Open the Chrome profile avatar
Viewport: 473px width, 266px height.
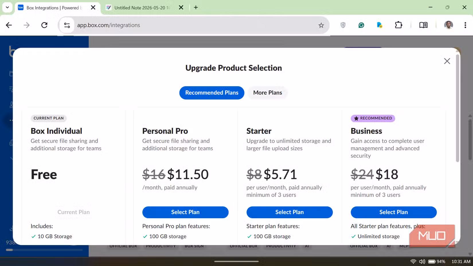[x=449, y=25]
